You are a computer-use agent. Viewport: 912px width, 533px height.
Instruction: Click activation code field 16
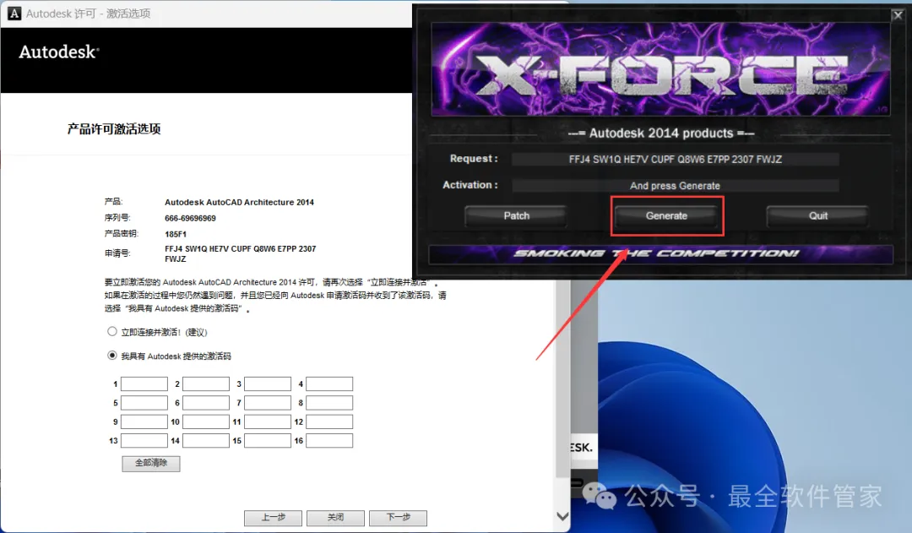[329, 440]
